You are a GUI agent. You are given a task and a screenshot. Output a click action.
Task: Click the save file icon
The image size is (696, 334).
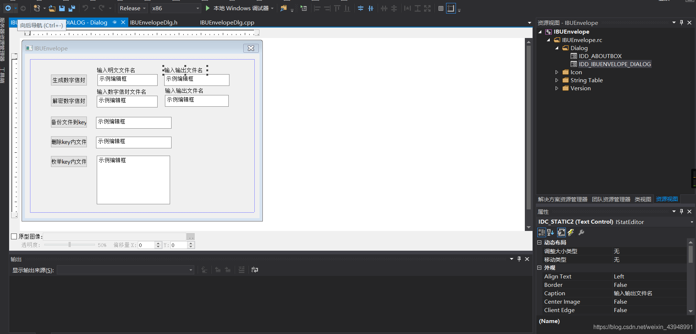pyautogui.click(x=62, y=8)
